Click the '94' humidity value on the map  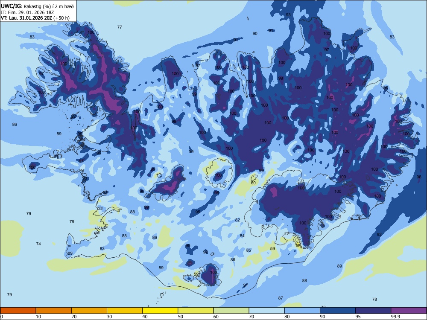(191, 151)
